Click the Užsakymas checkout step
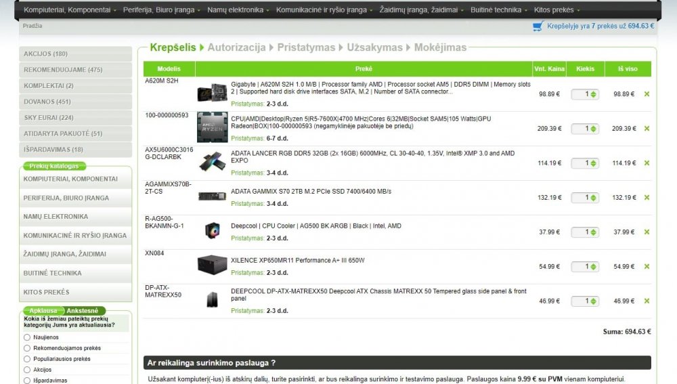Viewport: 677px width, 384px height. (375, 47)
